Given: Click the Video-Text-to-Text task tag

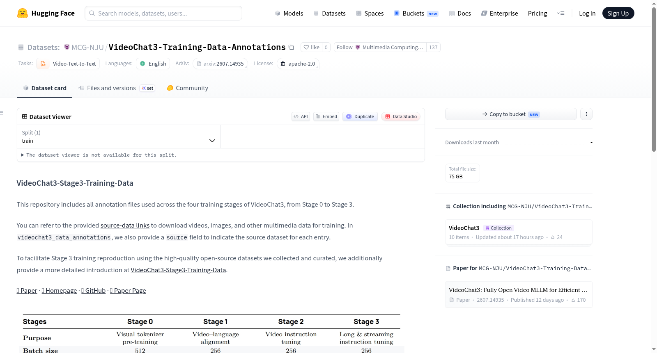Looking at the screenshot, I should [68, 64].
